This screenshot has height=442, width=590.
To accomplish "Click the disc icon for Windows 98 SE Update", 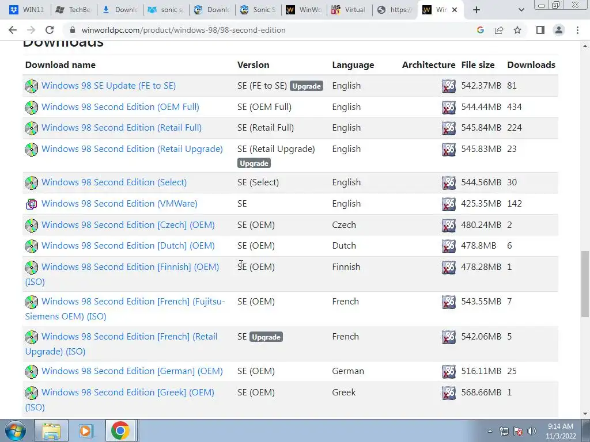I will click(32, 86).
